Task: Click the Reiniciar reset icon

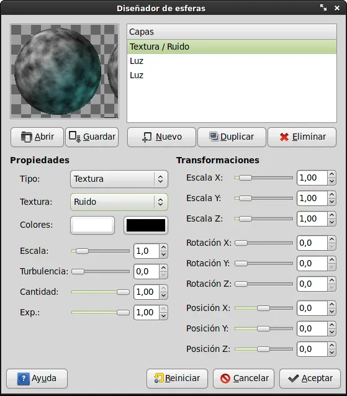Action: (x=159, y=378)
